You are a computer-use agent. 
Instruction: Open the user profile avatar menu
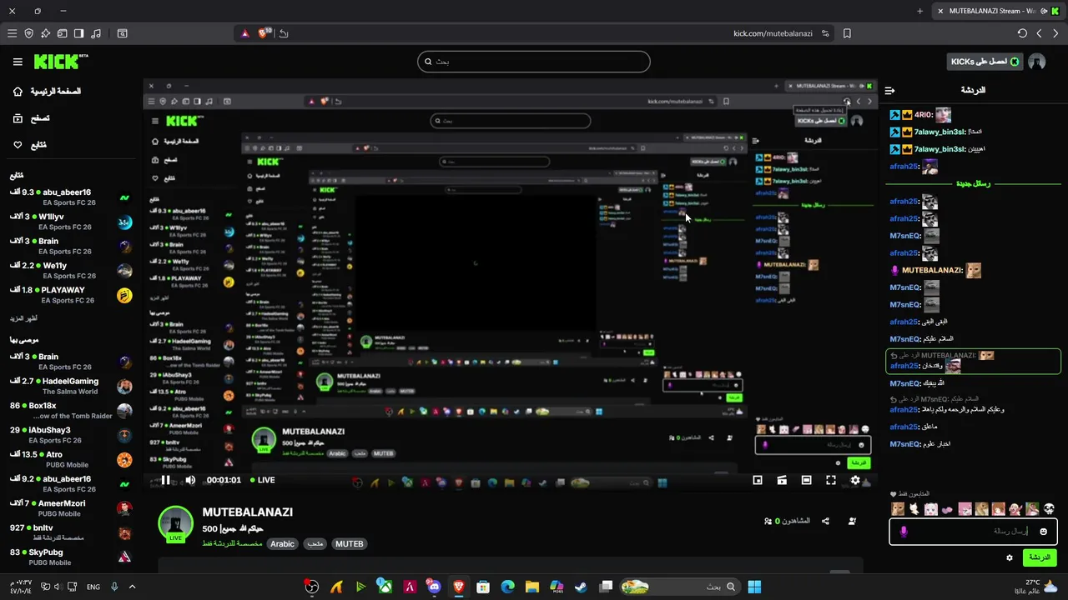click(x=1037, y=62)
